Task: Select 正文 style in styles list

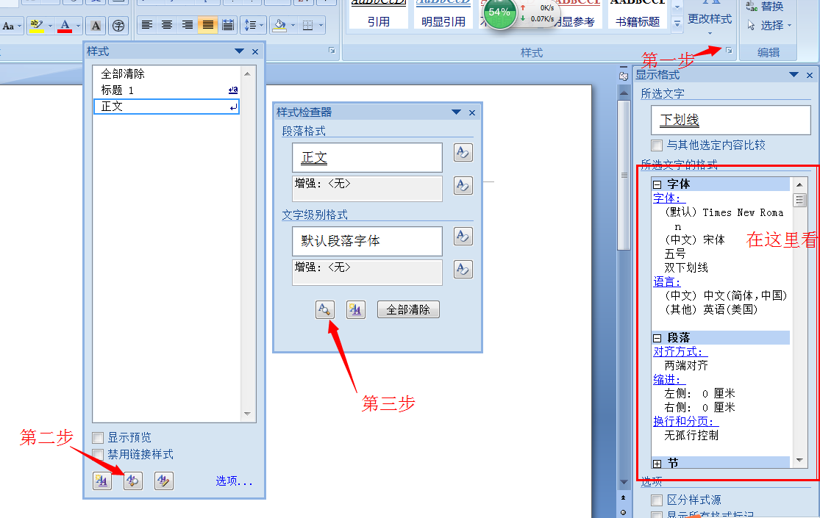Action: [166, 106]
